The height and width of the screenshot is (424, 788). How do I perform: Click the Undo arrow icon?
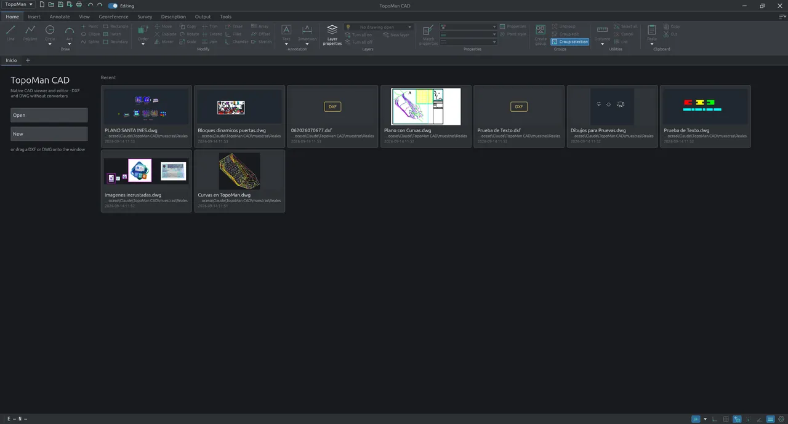(90, 5)
